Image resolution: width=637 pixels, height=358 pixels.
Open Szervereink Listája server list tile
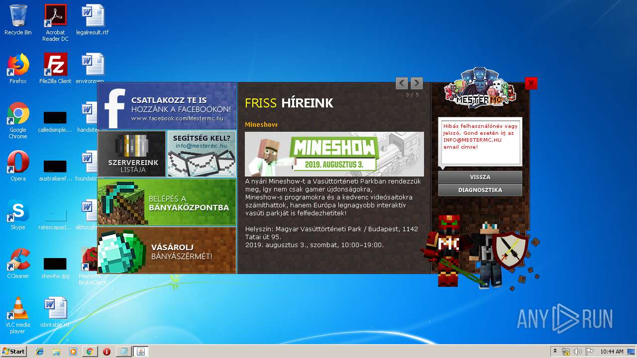coord(132,154)
